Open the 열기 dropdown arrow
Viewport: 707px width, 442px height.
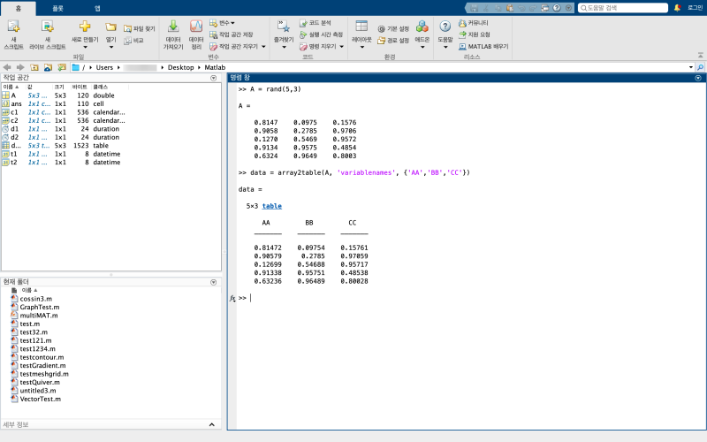[111, 47]
